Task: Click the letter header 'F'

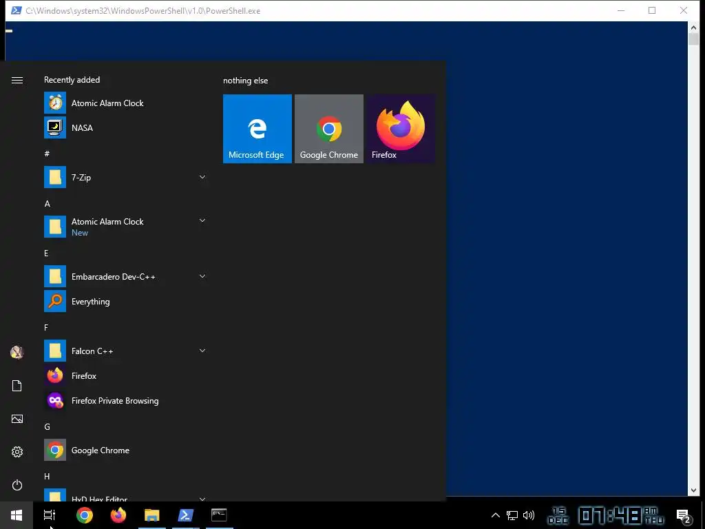Action: [x=46, y=327]
